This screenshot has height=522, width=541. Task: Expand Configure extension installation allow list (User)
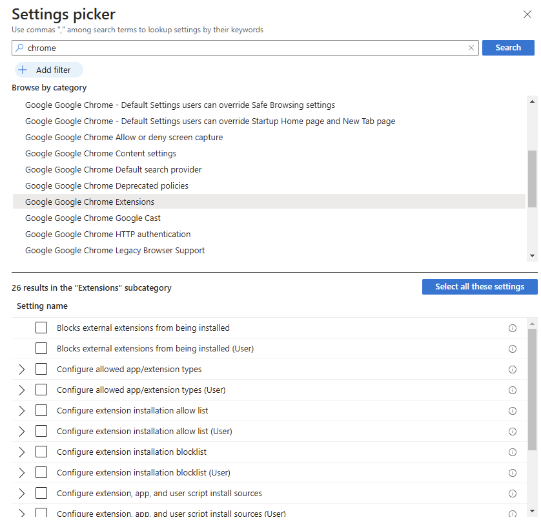pos(22,431)
